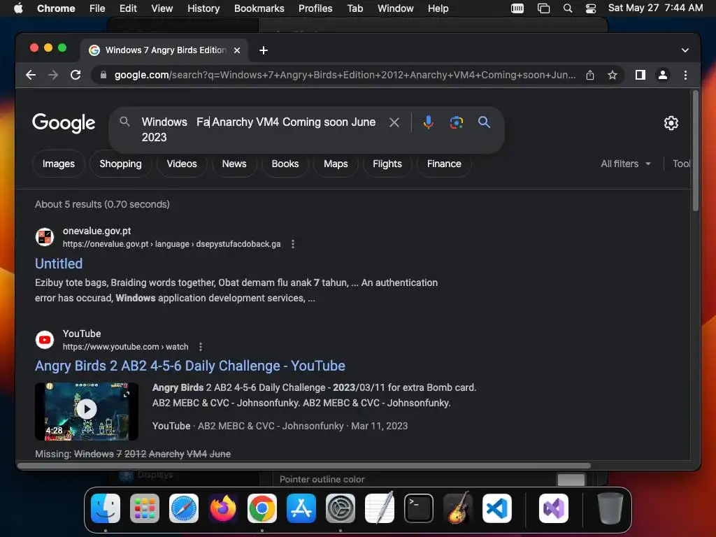Open Control Center in menu bar

click(591, 8)
